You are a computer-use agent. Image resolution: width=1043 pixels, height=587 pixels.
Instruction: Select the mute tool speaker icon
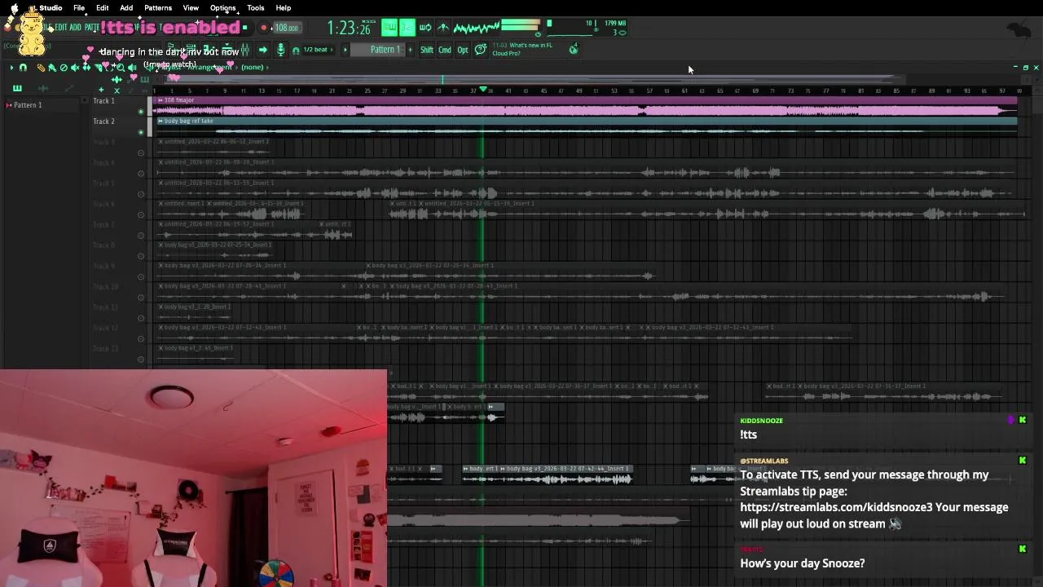pyautogui.click(x=75, y=68)
